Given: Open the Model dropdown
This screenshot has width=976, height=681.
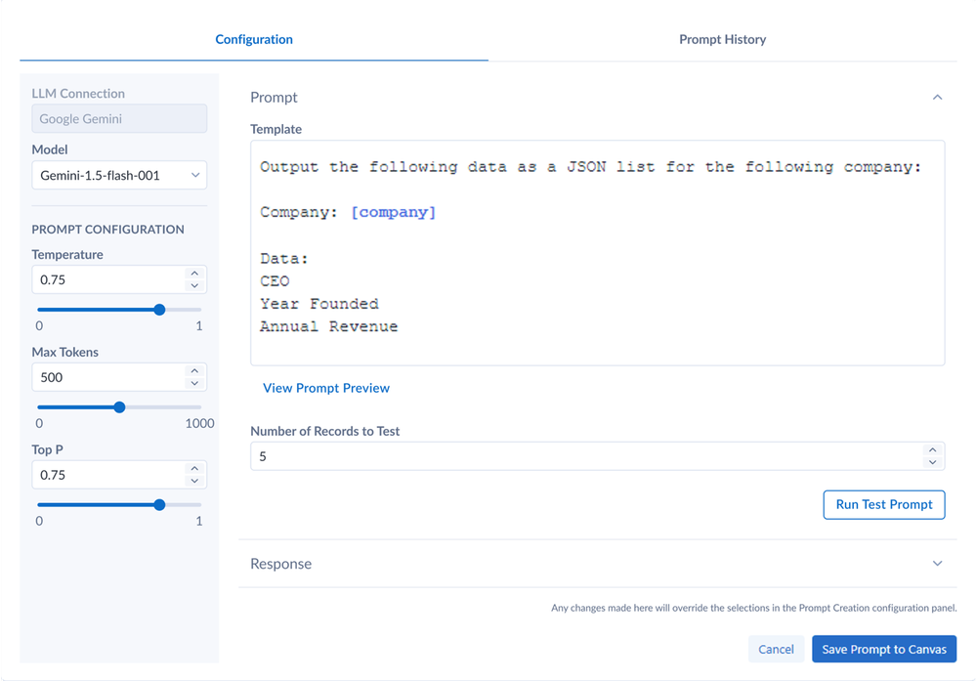Looking at the screenshot, I should point(119,176).
